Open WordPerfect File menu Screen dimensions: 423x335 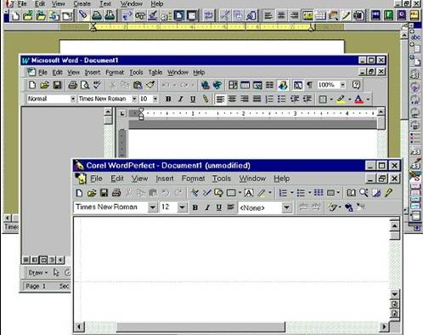pos(96,179)
